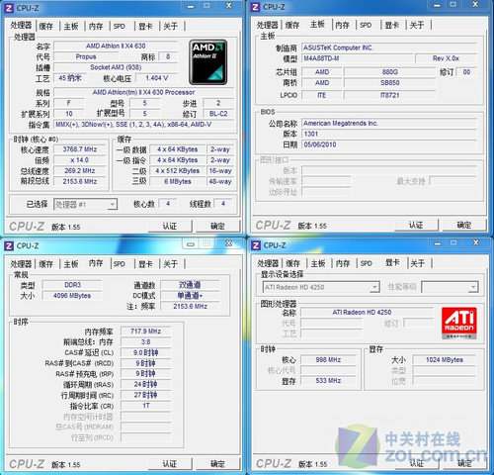Select 处理器 tab in mainboard window
The width and height of the screenshot is (494, 475).
(268, 25)
